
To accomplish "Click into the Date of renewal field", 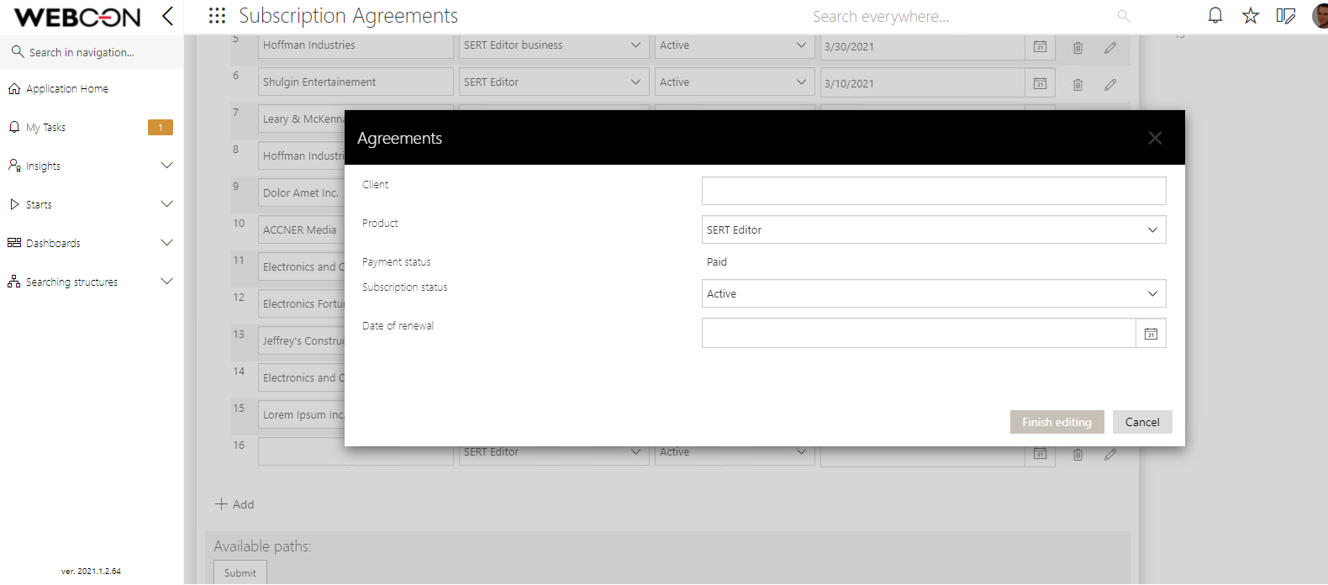I will point(919,333).
